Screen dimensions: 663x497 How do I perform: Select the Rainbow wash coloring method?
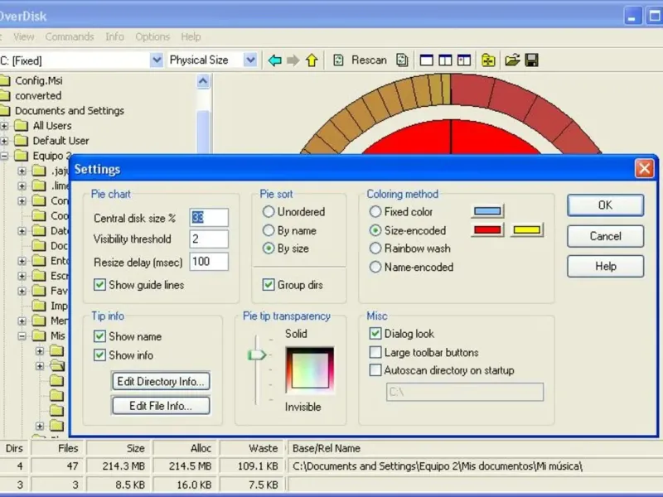pyautogui.click(x=375, y=248)
